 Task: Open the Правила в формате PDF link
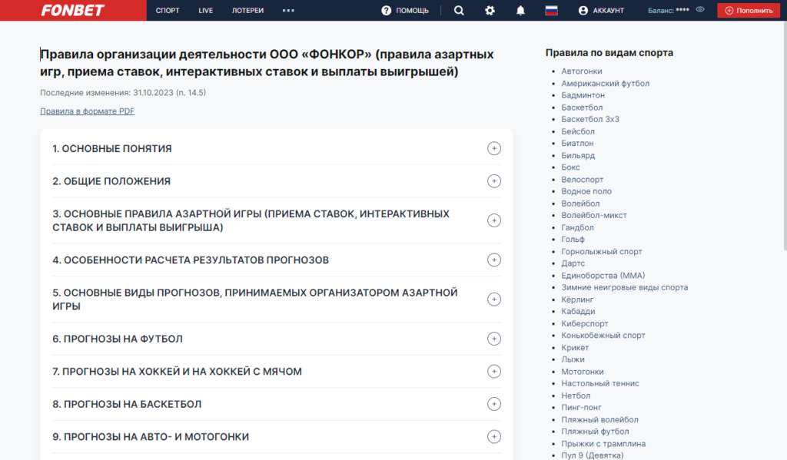pyautogui.click(x=88, y=111)
